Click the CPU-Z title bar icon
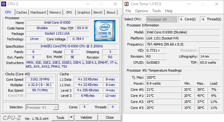This screenshot has width=224, height=122. tap(4, 4)
